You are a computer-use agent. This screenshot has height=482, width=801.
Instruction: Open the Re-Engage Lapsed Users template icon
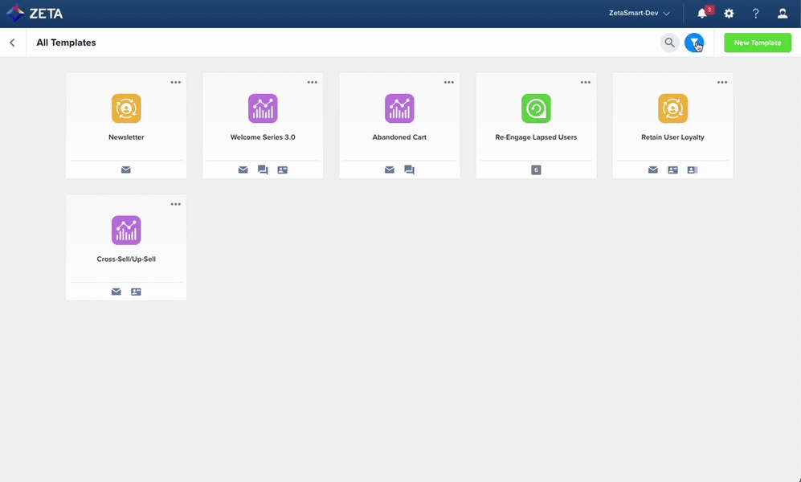(x=536, y=107)
